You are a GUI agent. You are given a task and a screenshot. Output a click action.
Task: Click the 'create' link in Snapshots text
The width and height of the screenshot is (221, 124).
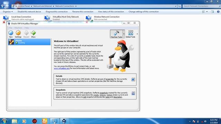(x=96, y=95)
